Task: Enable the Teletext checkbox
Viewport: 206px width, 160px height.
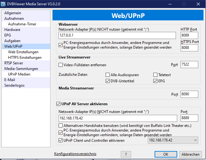Action: click(x=155, y=75)
